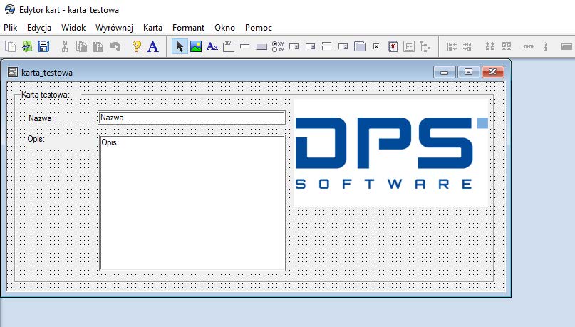
Task: Click the Copy icon in the toolbar
Action: coord(81,46)
